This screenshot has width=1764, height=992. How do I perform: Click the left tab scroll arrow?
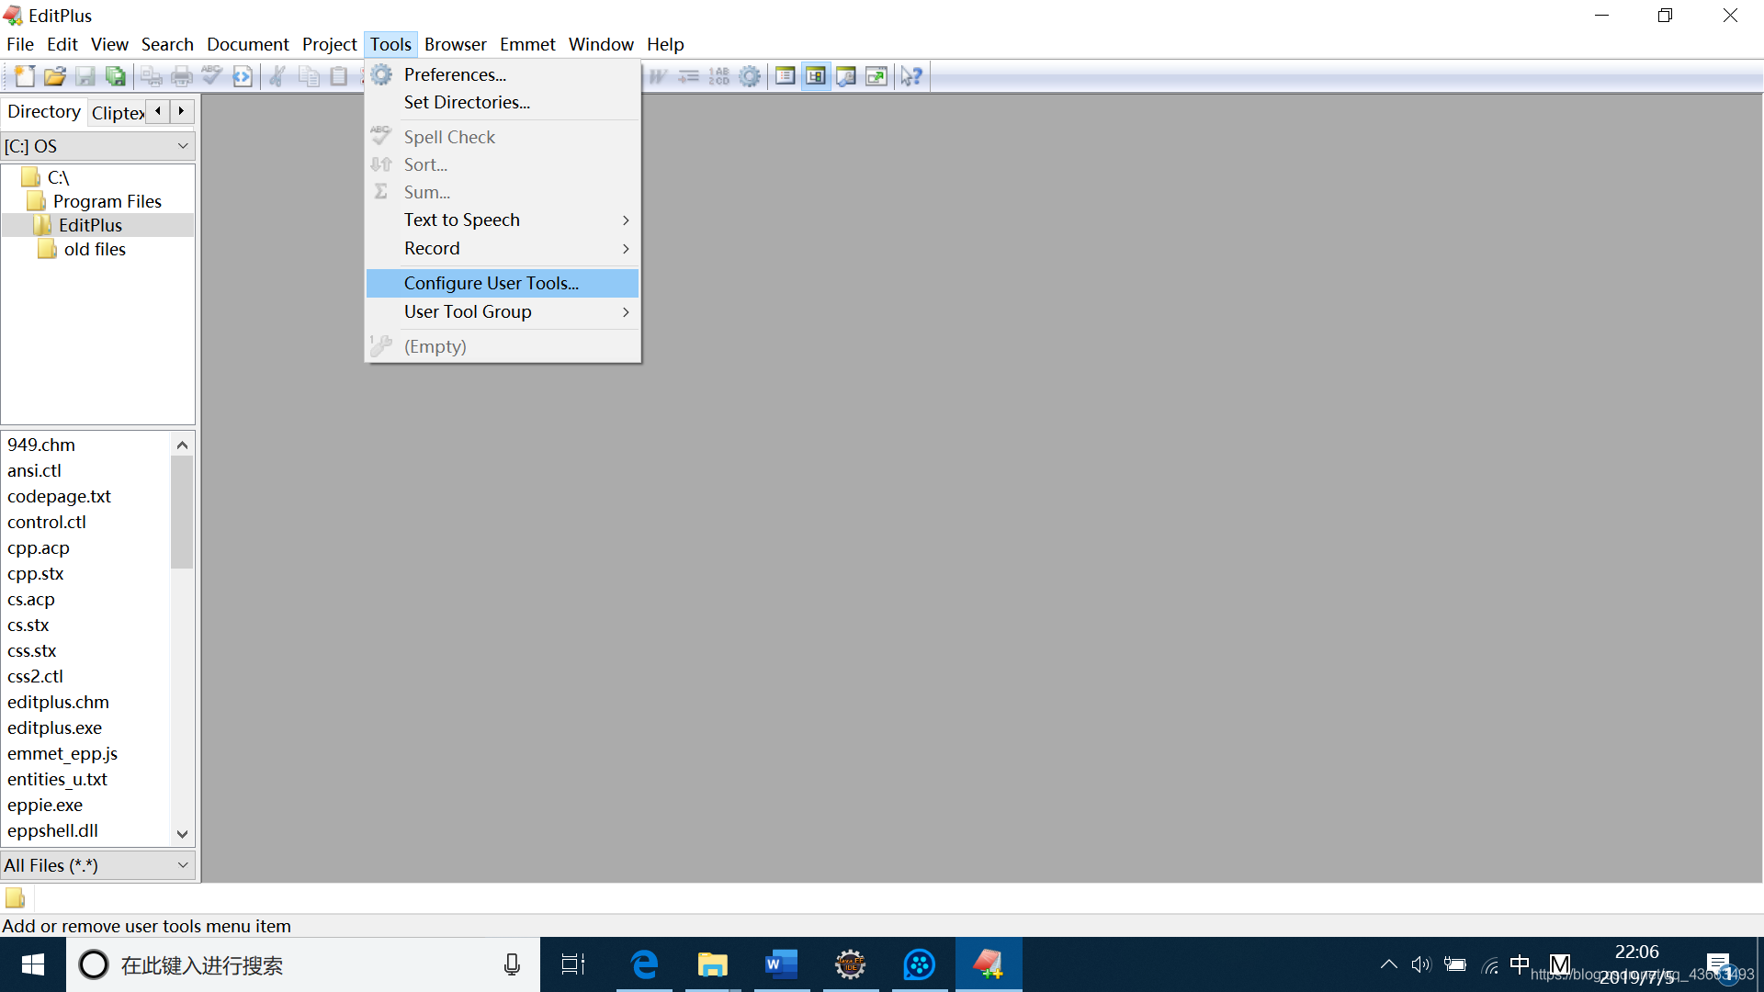tap(158, 111)
